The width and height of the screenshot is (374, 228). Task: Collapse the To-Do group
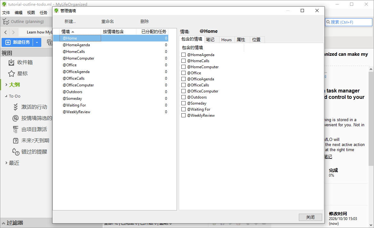click(6, 96)
